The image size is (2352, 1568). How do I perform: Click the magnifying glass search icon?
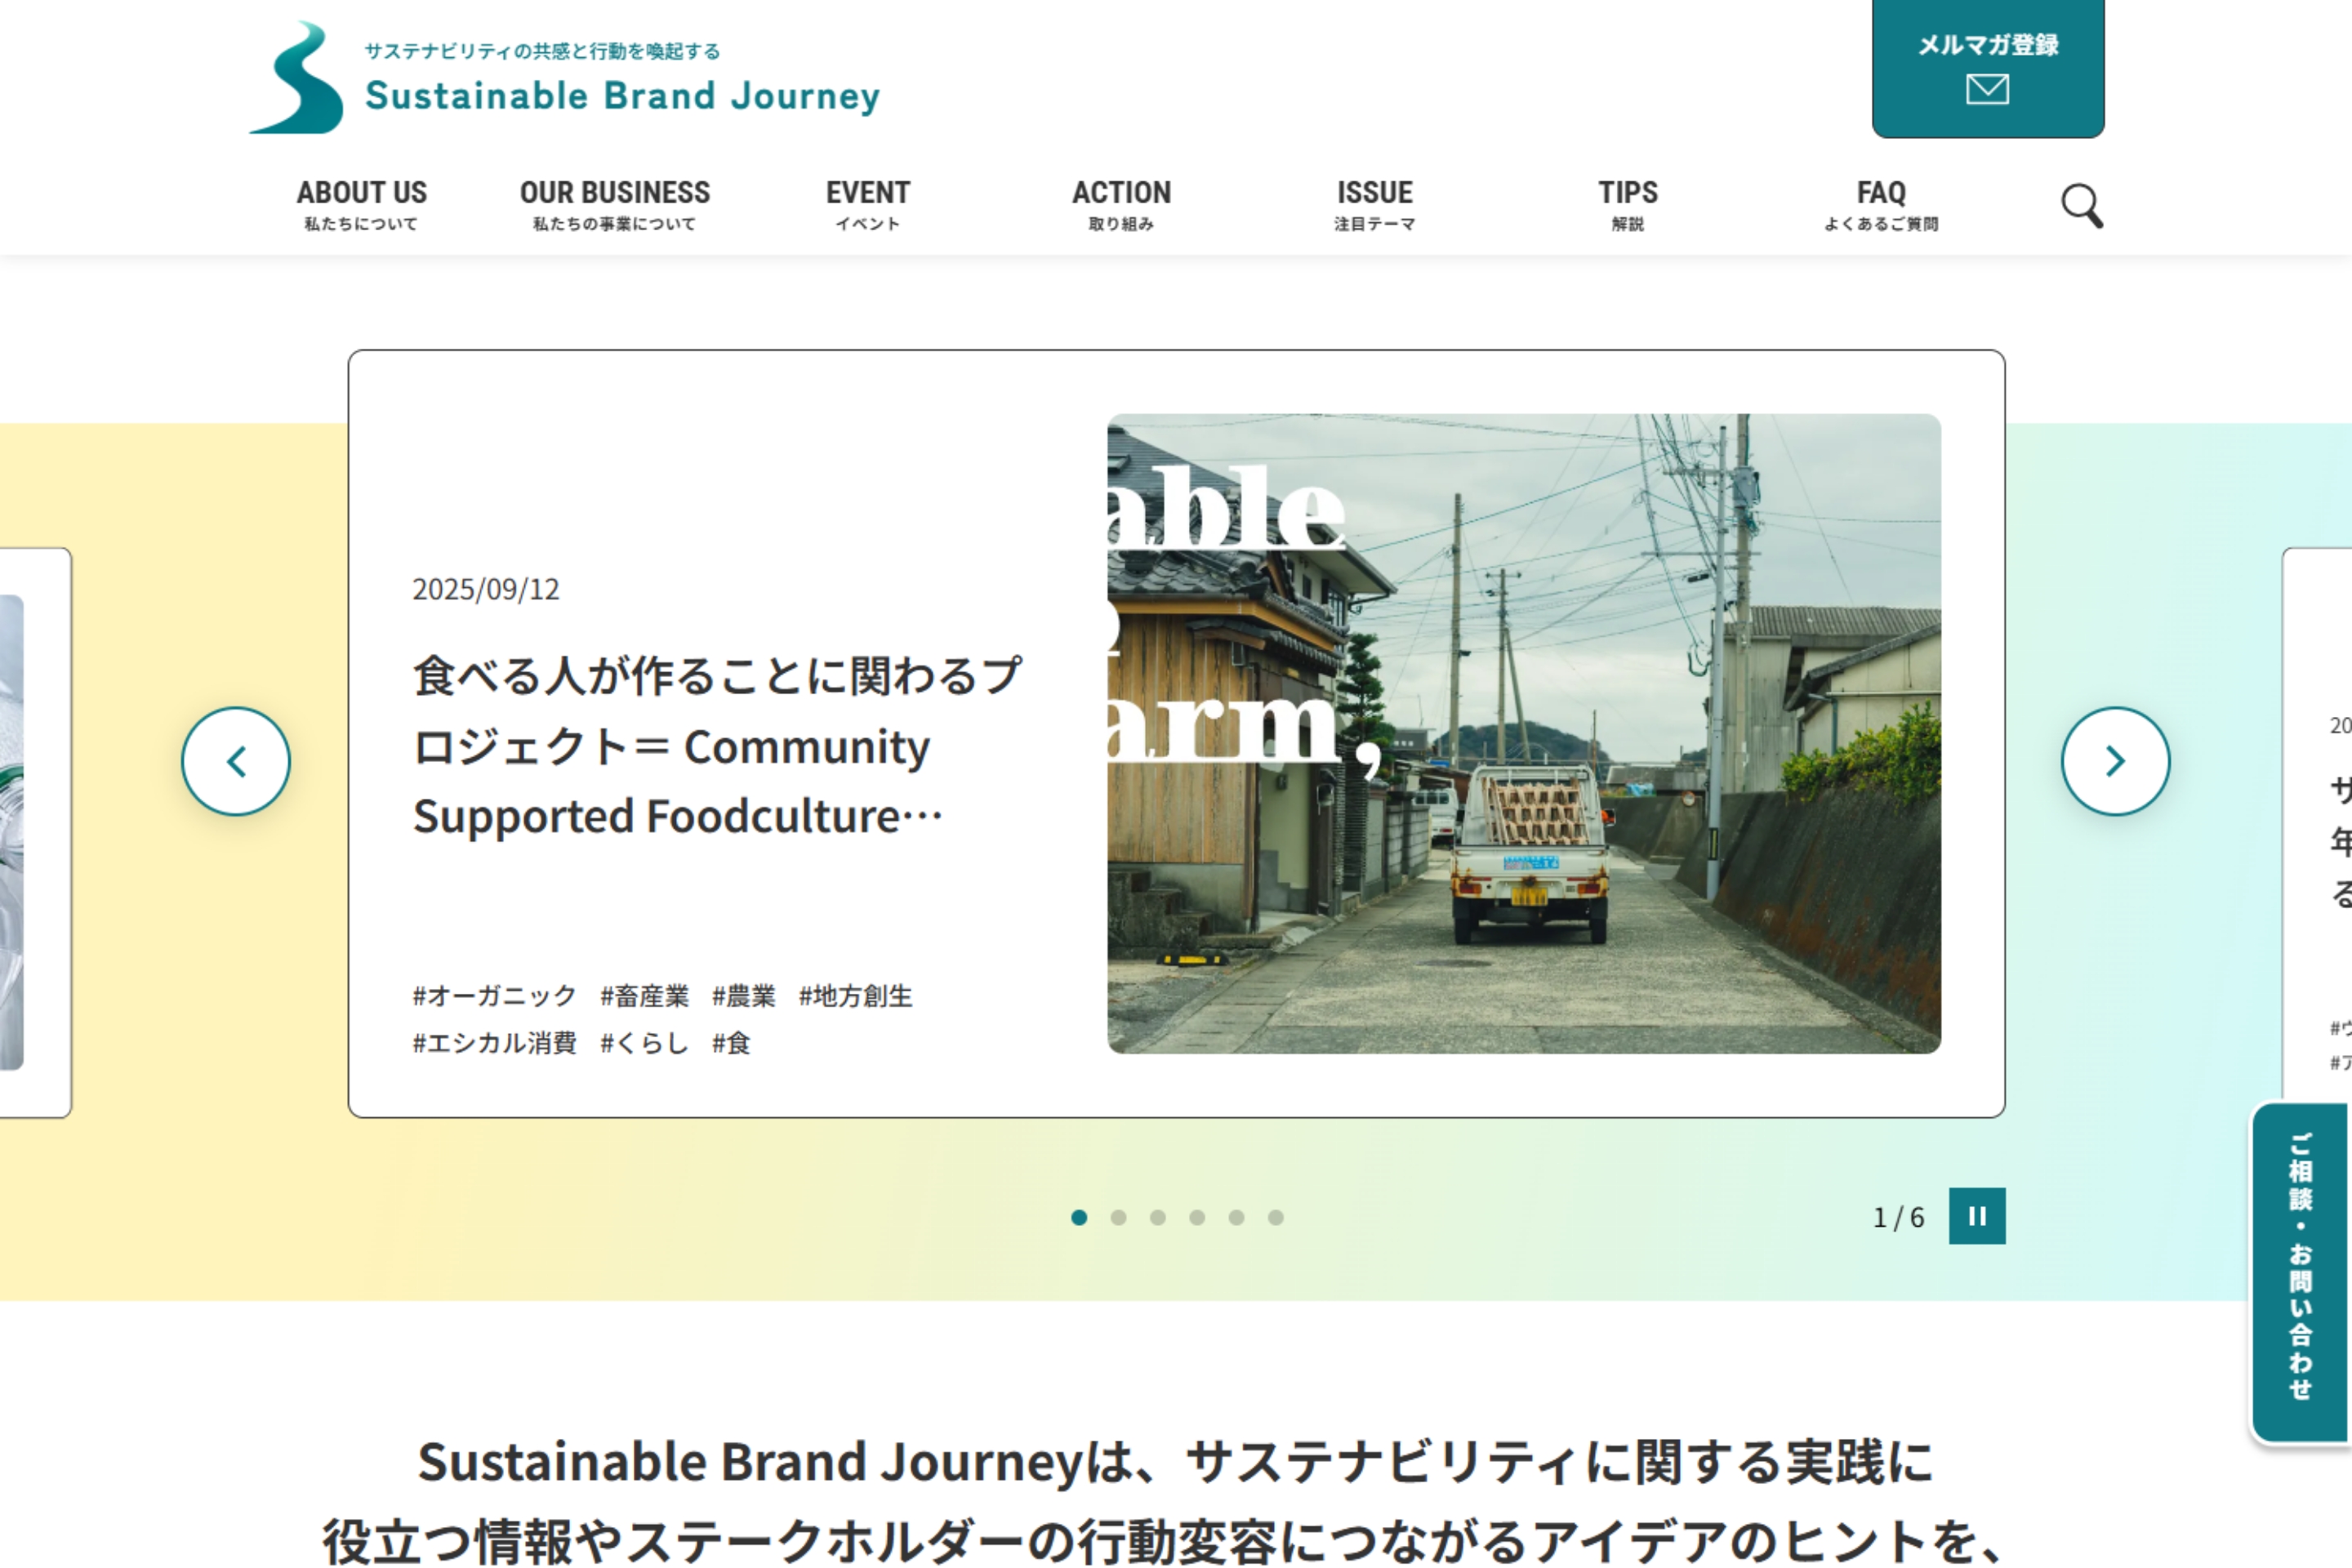tap(2082, 206)
